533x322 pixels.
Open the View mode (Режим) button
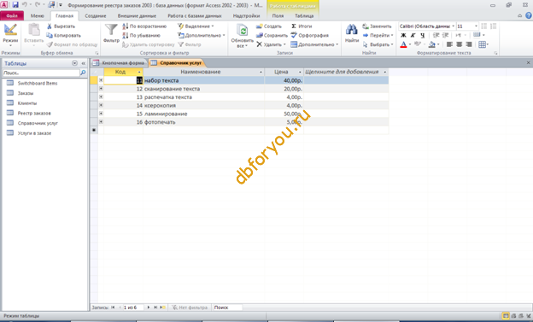tap(10, 35)
